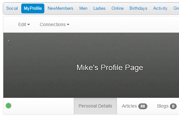Image resolution: width=179 pixels, height=120 pixels.
Task: Open the Edit dropdown menu
Action: [24, 24]
